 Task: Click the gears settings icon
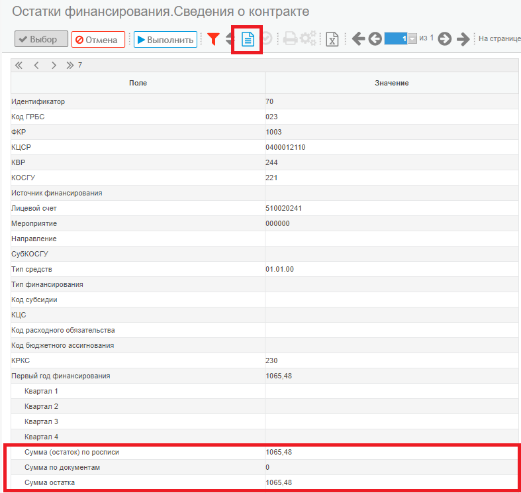click(x=308, y=38)
